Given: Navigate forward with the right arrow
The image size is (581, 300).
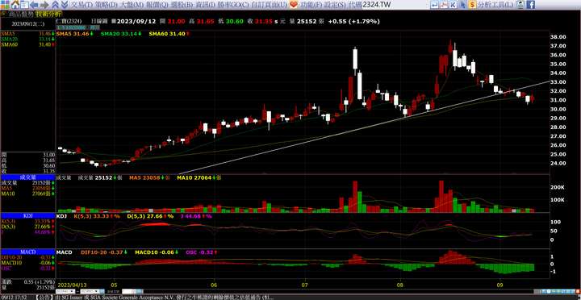Looking at the screenshot, I should point(44,5).
